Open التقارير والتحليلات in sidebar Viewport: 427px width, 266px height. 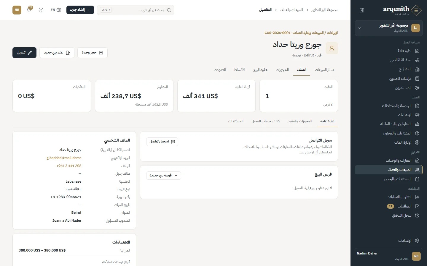point(388,197)
